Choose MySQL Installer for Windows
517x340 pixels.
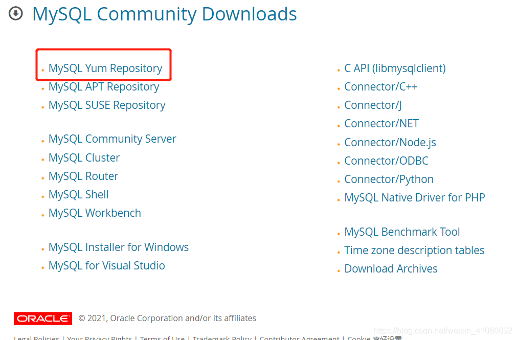coord(118,247)
